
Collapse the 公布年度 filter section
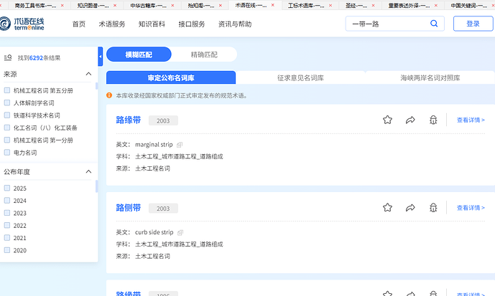(88, 171)
